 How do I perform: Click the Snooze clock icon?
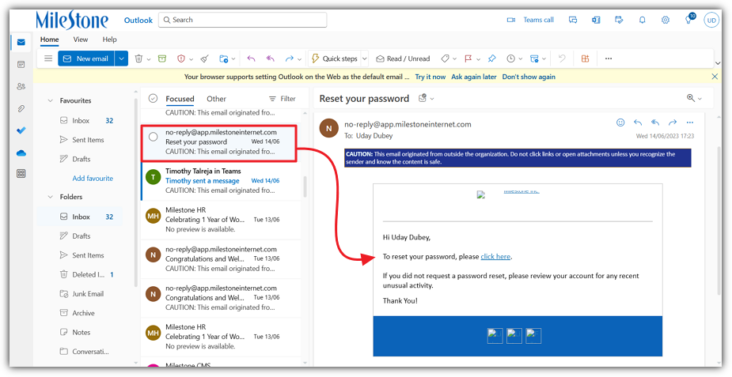[511, 58]
